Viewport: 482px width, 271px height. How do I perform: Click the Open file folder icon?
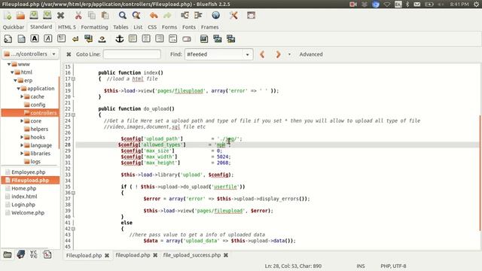click(20, 15)
